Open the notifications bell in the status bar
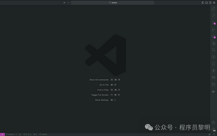 (214, 134)
